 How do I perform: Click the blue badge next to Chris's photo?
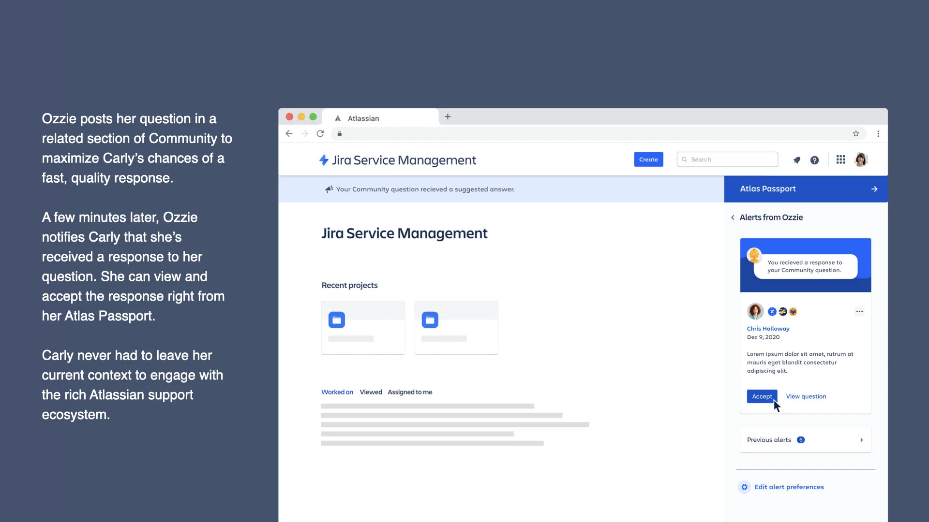772,312
